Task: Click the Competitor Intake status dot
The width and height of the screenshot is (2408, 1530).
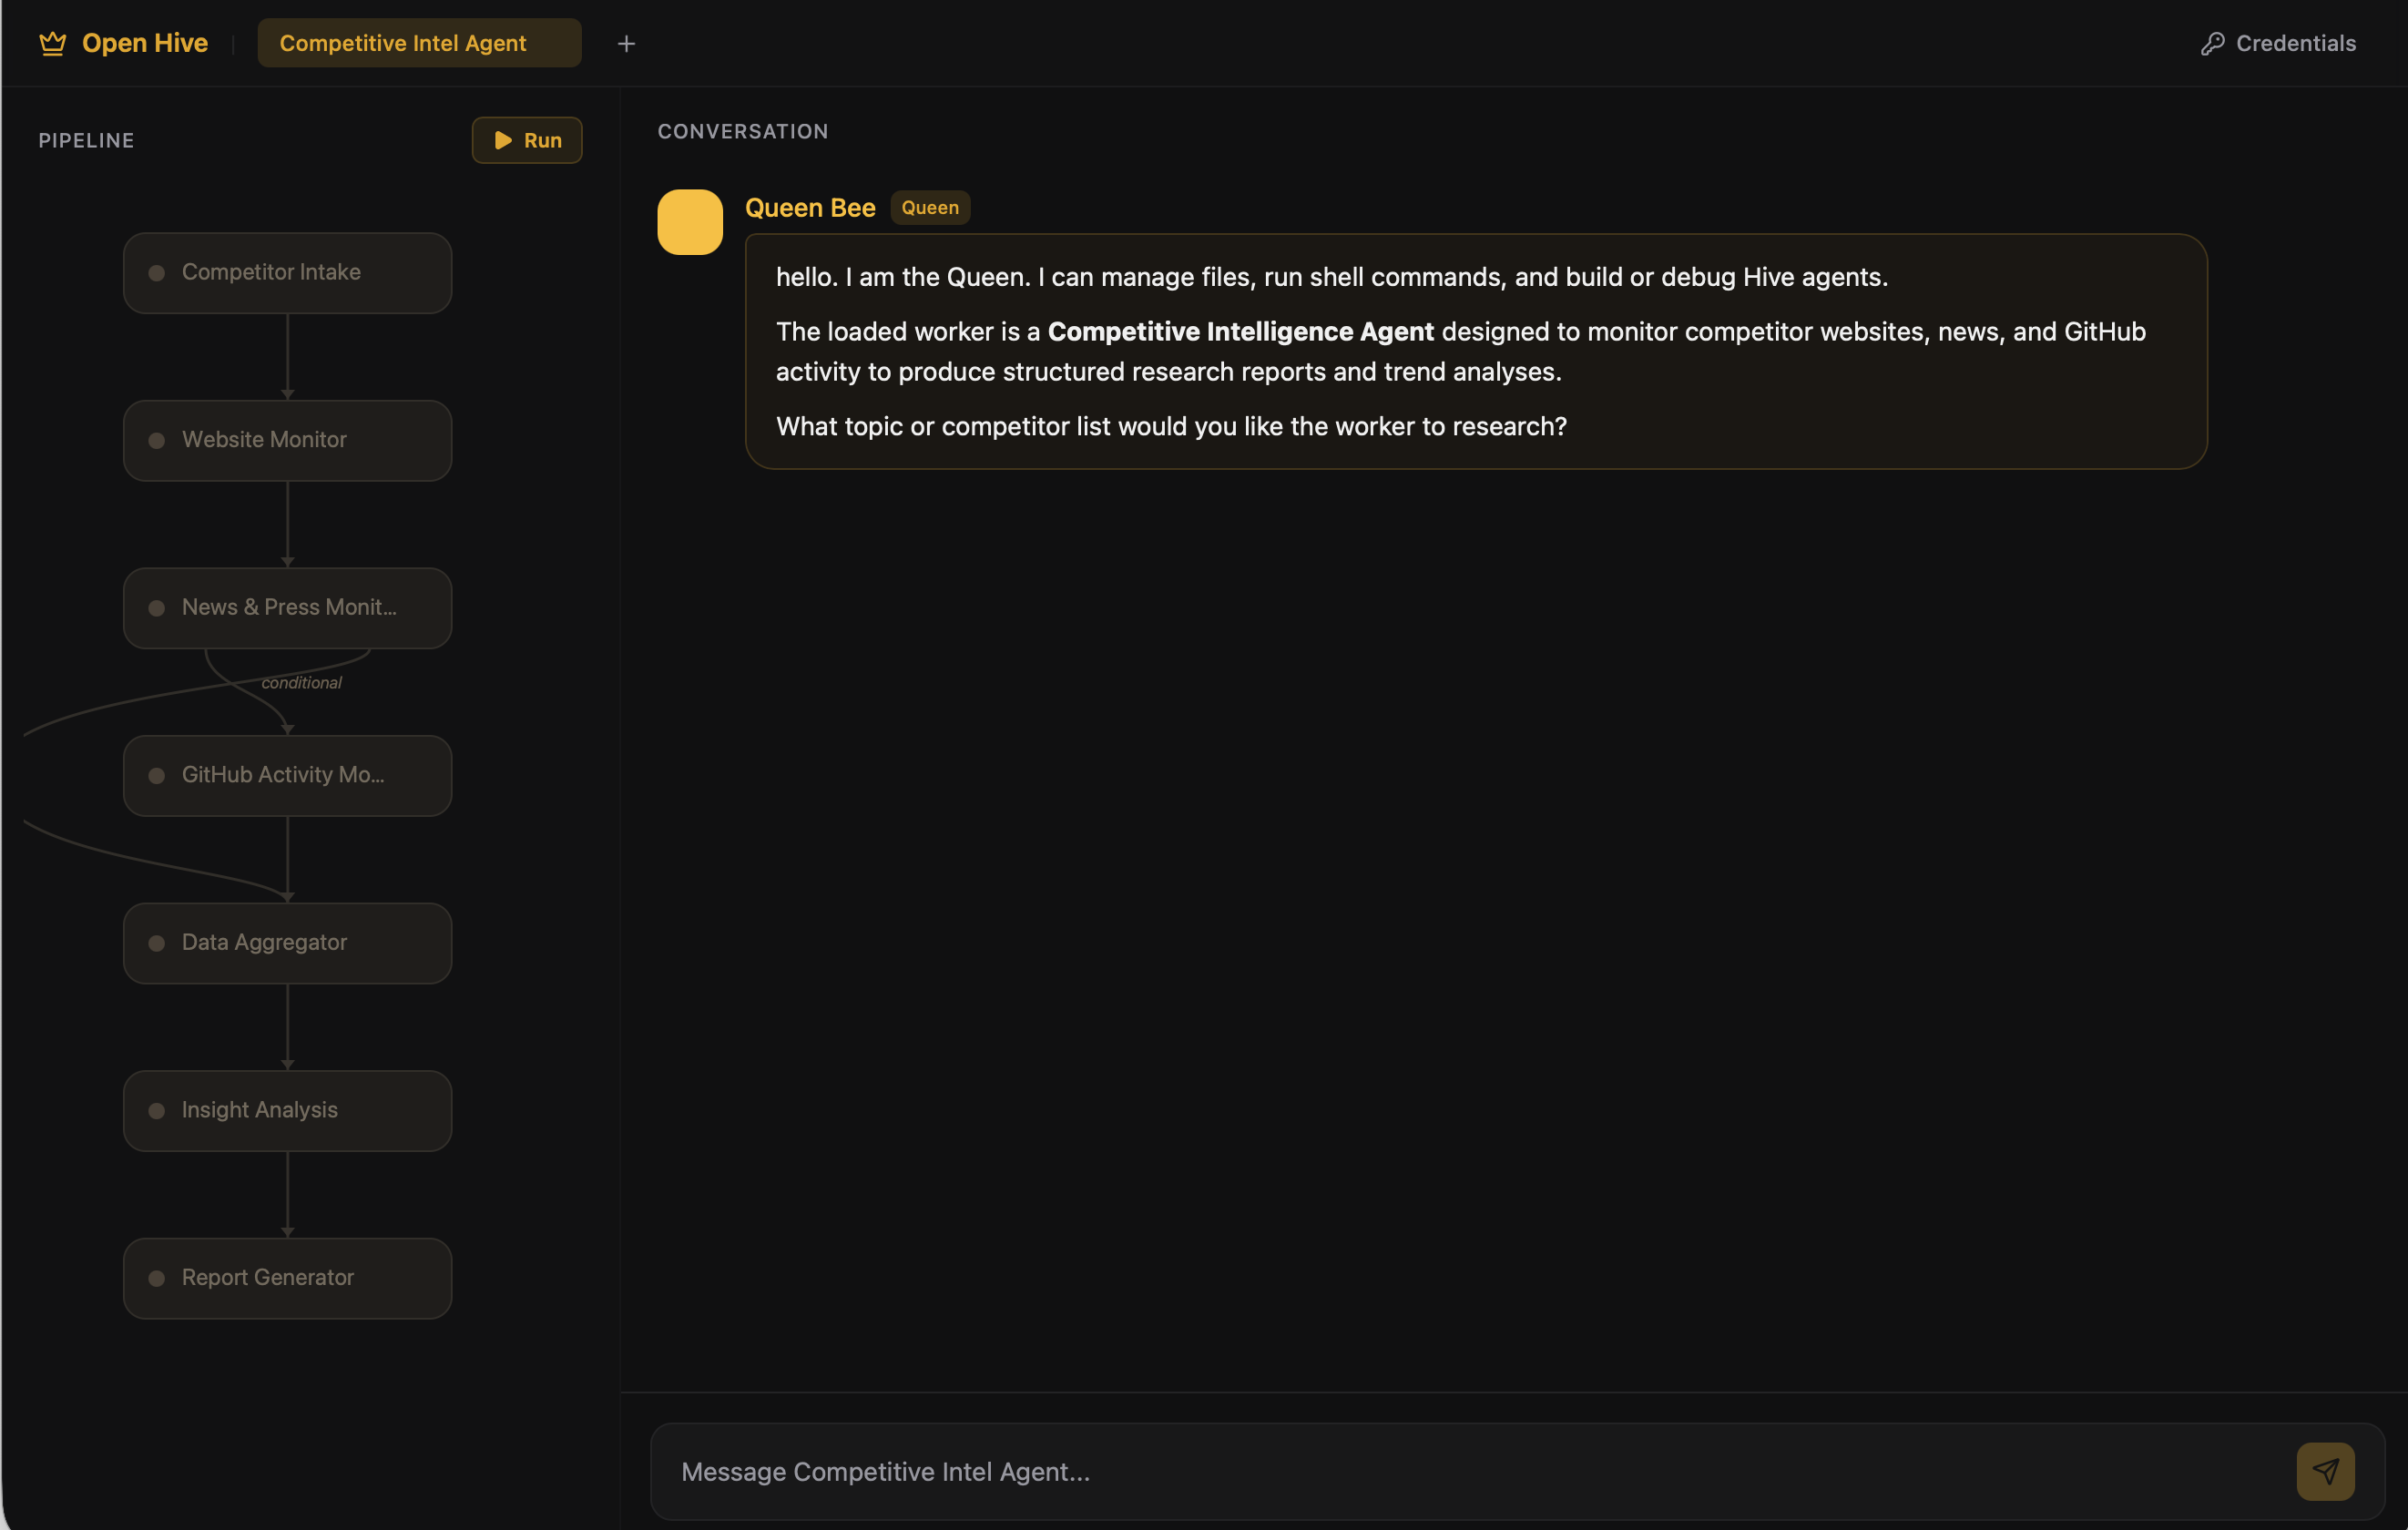Action: click(157, 273)
